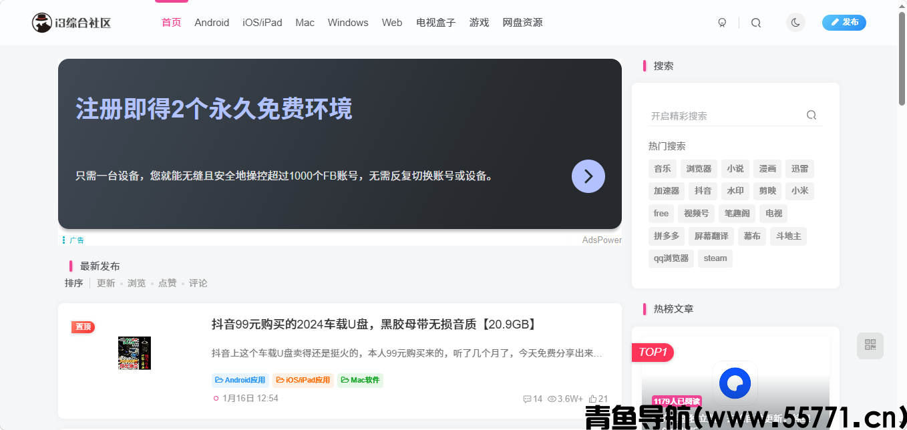907x430 pixels.
Task: Select hot search tag 幕布
Action: pyautogui.click(x=752, y=236)
